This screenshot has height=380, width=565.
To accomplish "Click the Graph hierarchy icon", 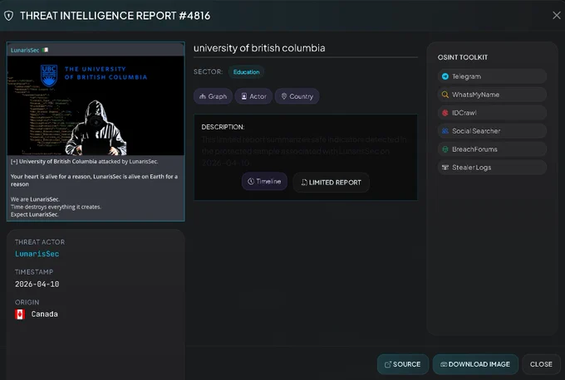I will pyautogui.click(x=203, y=96).
